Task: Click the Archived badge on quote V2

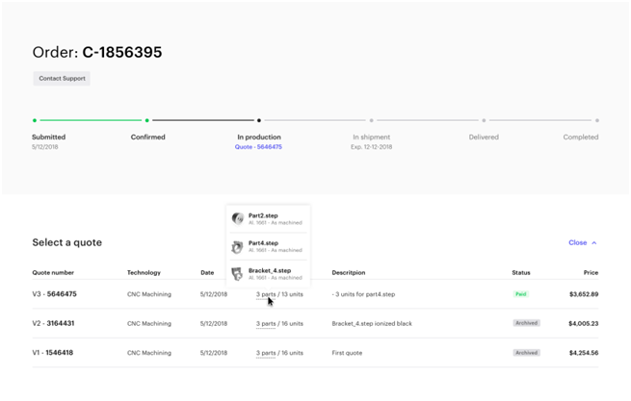Action: point(525,324)
